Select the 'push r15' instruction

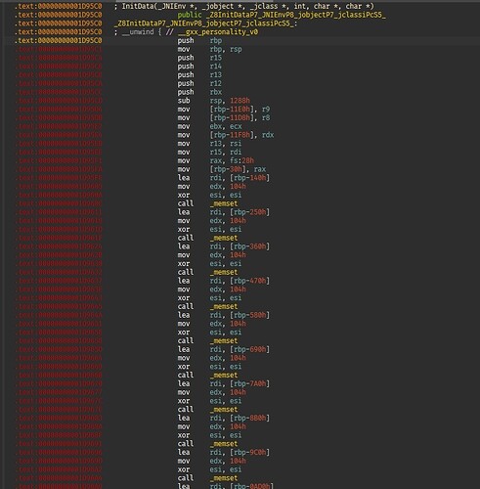pos(199,58)
